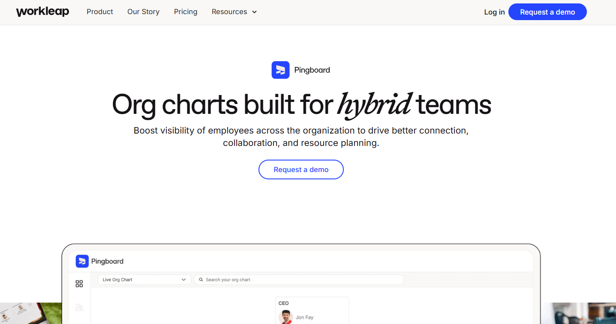Click the Pingboard logo in the app preview
The width and height of the screenshot is (616, 324).
point(99,261)
